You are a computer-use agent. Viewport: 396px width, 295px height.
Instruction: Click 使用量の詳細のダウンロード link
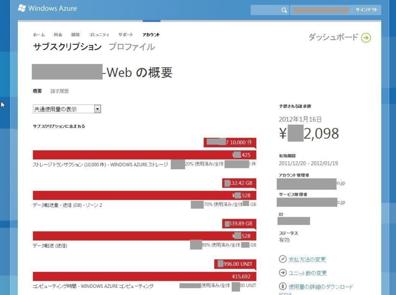[x=321, y=287]
